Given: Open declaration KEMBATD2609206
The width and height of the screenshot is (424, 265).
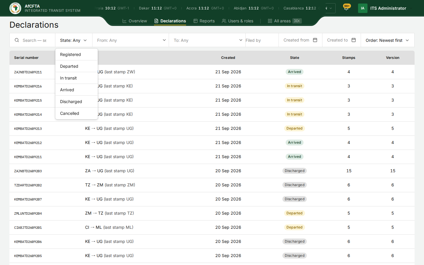Looking at the screenshot, I should pyautogui.click(x=28, y=242).
